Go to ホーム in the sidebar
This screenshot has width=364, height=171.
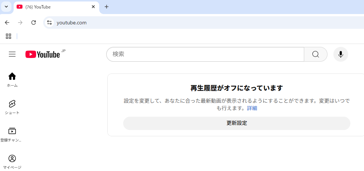coord(12,79)
